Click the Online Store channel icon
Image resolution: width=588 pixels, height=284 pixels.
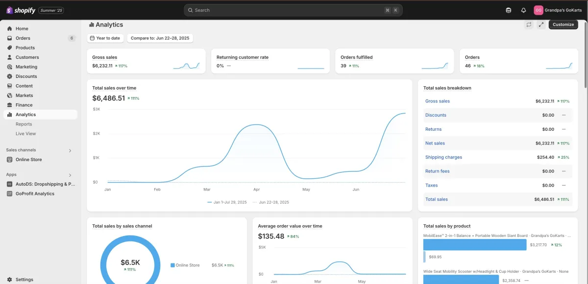pos(10,160)
